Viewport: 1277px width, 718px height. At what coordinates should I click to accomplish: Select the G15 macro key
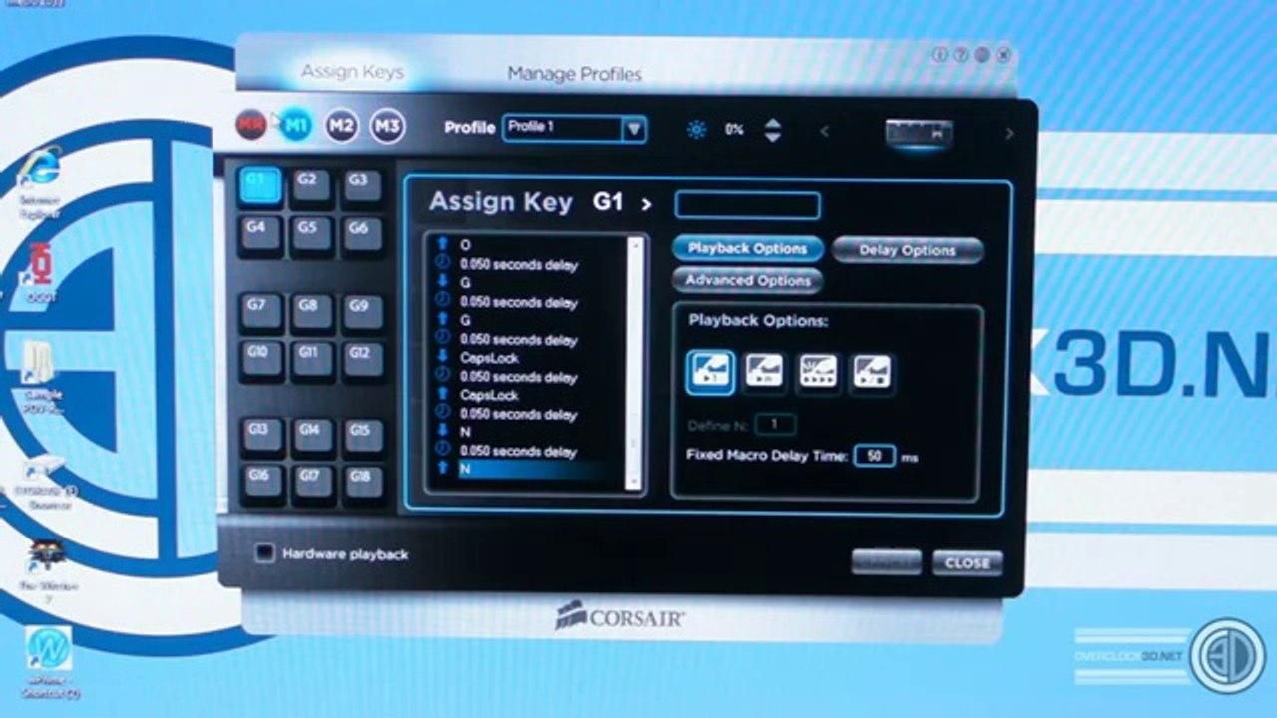362,436
